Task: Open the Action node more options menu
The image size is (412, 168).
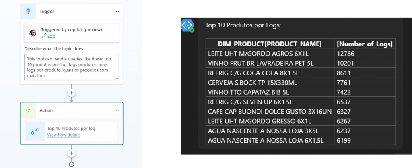Action: pos(117,110)
